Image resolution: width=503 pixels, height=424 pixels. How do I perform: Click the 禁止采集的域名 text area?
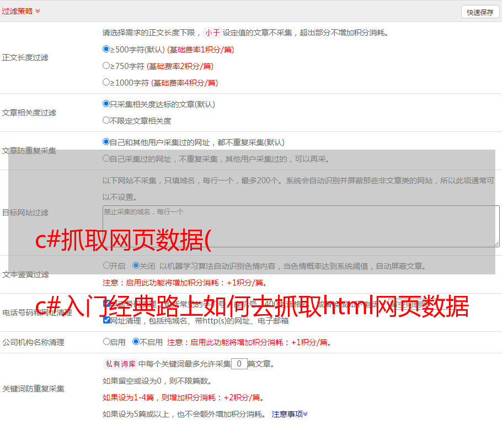pyautogui.click(x=301, y=226)
